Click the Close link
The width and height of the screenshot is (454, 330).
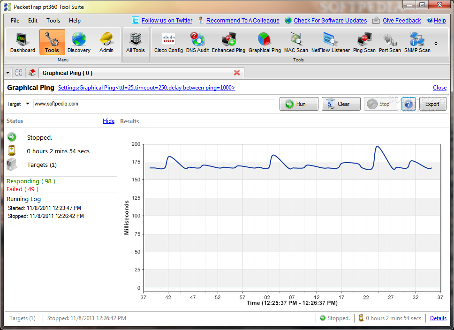tap(439, 88)
